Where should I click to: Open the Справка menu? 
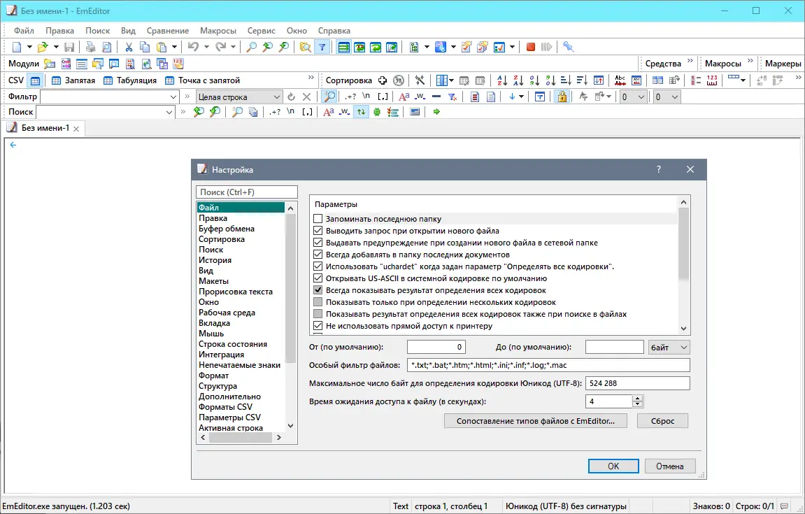(x=334, y=31)
